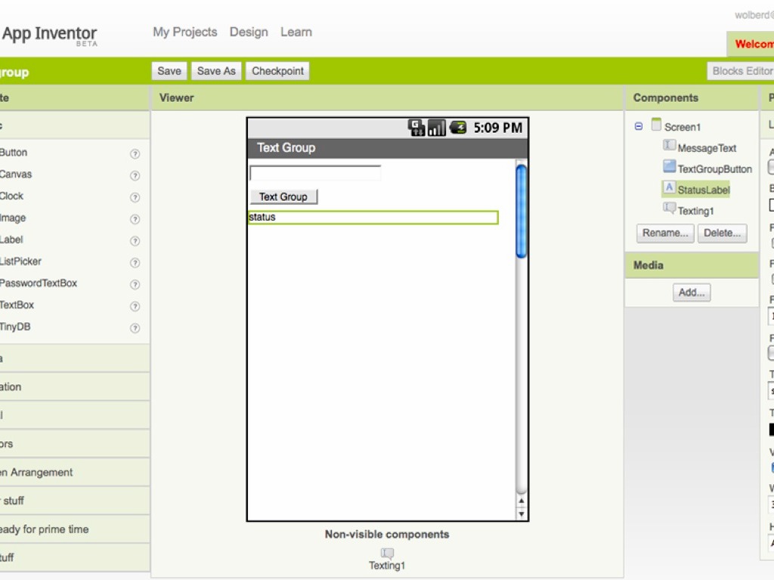This screenshot has width=774, height=580.
Task: Open help icon for ListPicker
Action: point(135,263)
